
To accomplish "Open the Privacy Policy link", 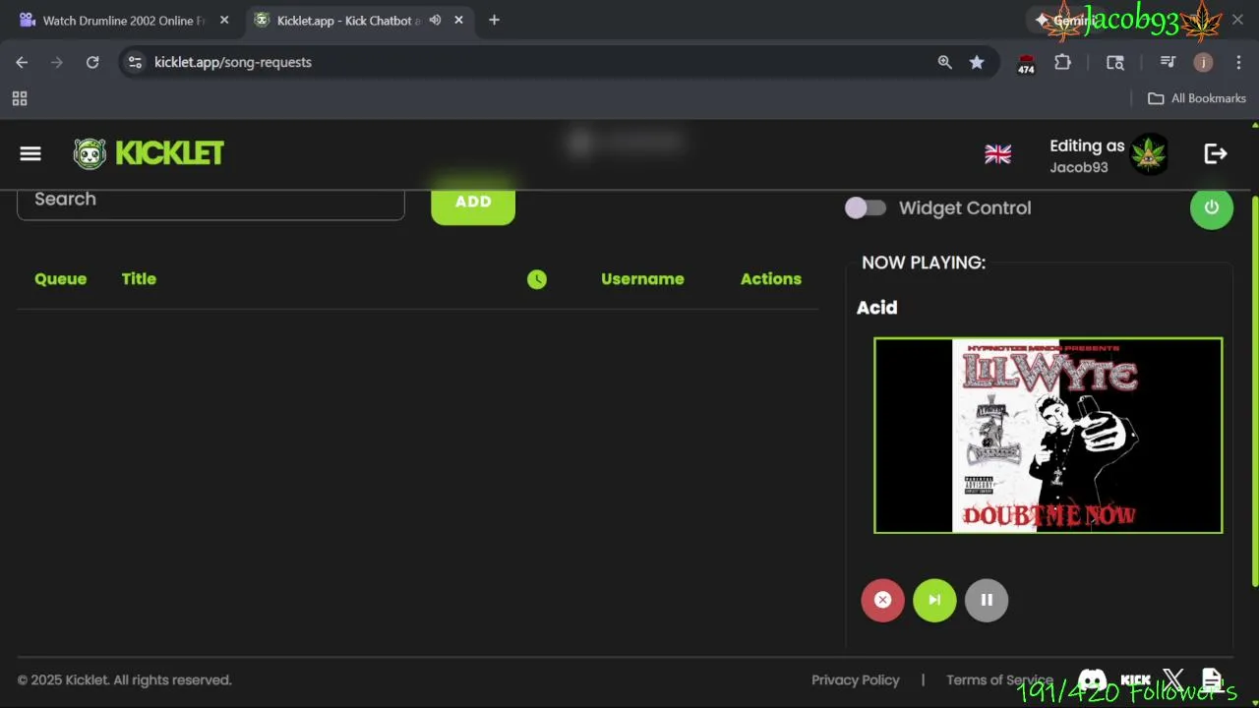I will point(856,680).
